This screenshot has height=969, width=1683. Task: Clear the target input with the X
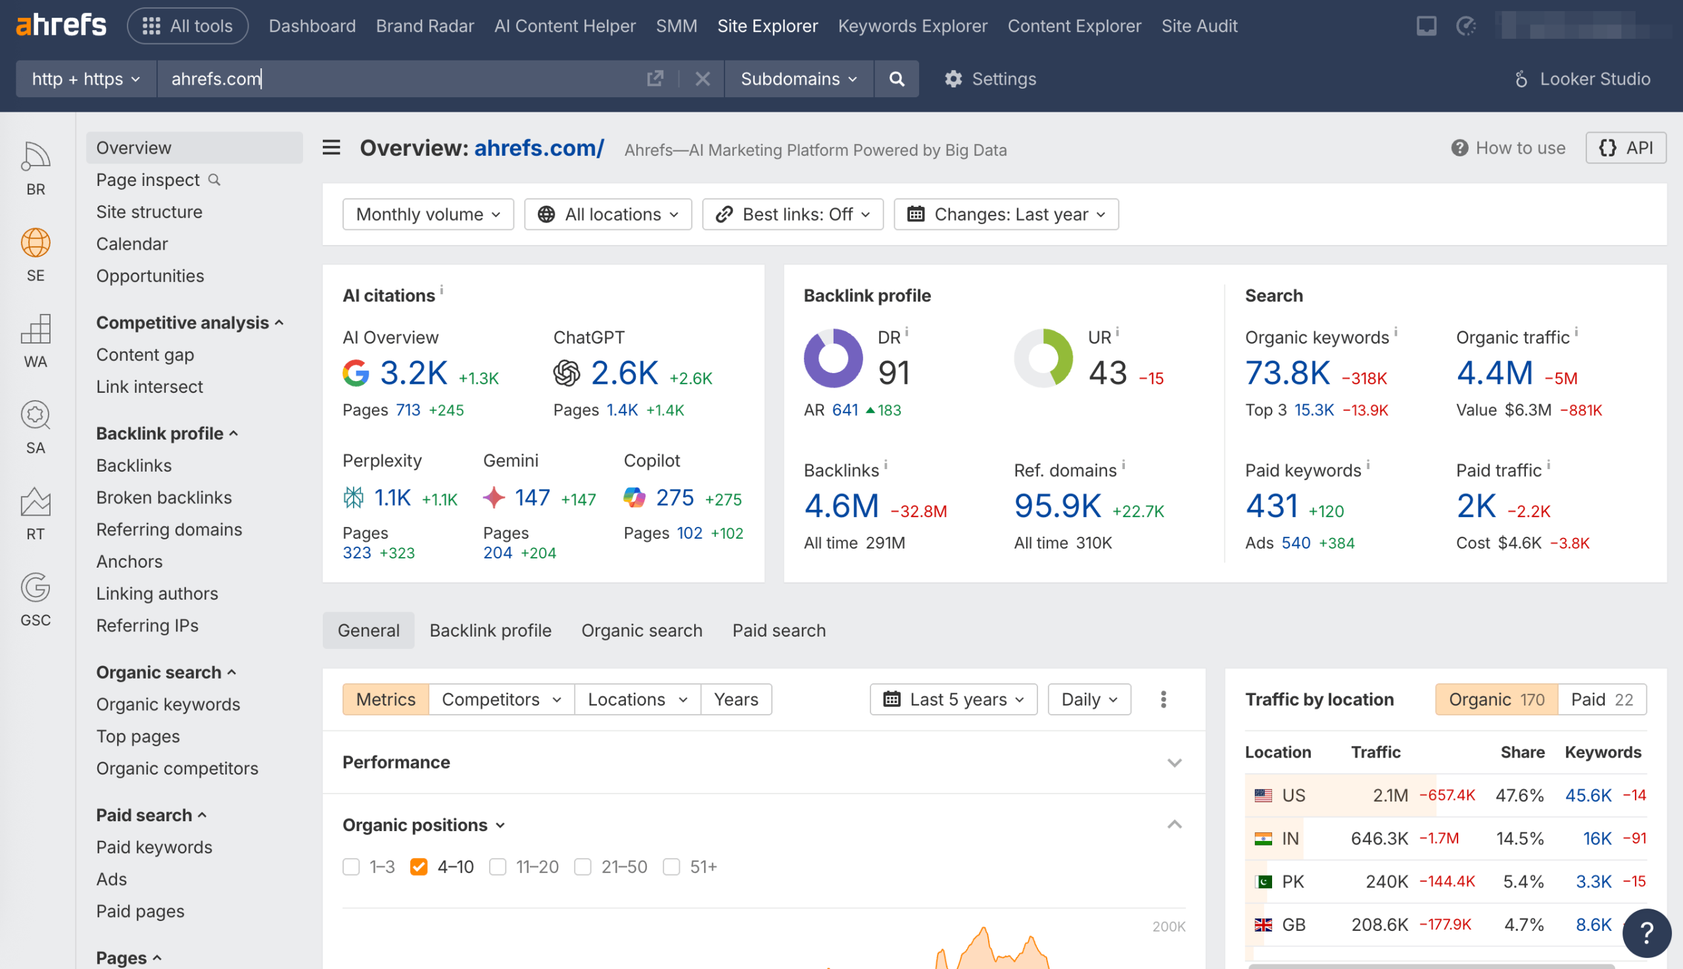click(703, 79)
